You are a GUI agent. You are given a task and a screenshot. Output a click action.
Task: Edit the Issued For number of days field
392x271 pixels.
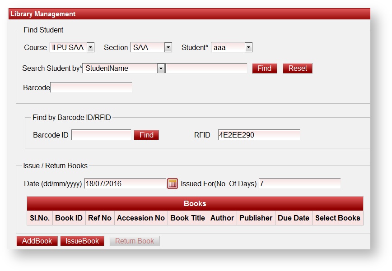point(299,184)
